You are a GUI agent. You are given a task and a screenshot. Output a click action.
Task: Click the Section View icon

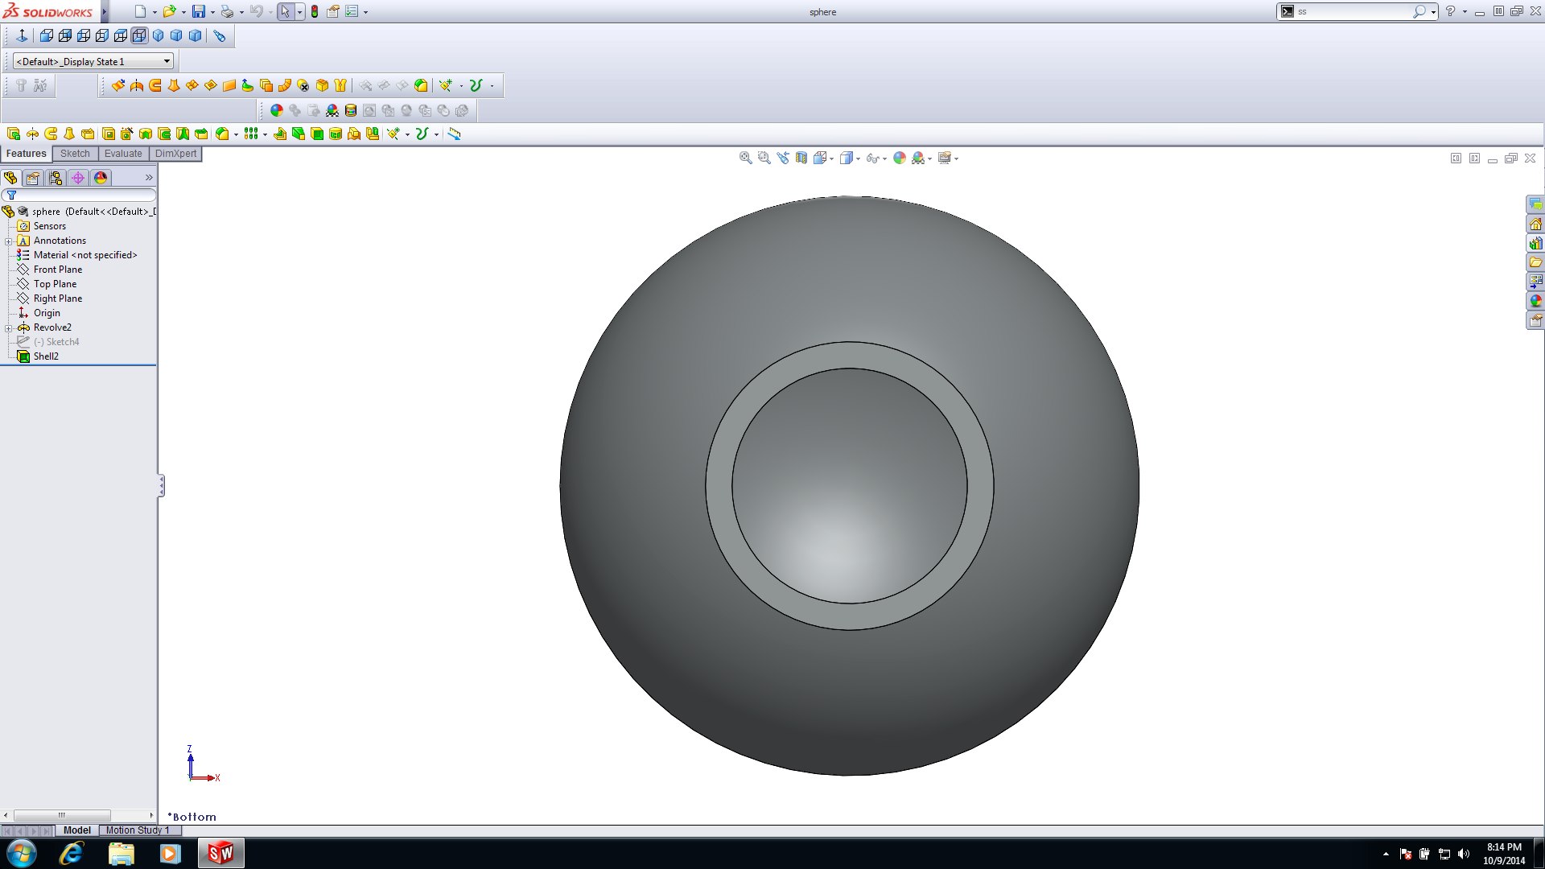coord(801,158)
